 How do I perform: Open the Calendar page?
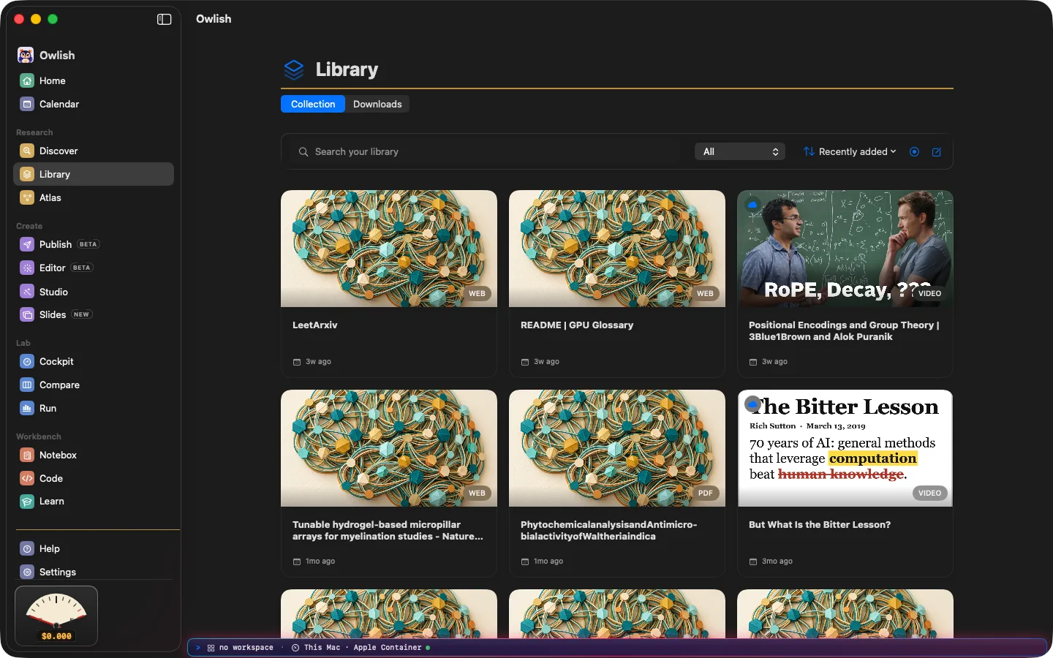coord(94,104)
